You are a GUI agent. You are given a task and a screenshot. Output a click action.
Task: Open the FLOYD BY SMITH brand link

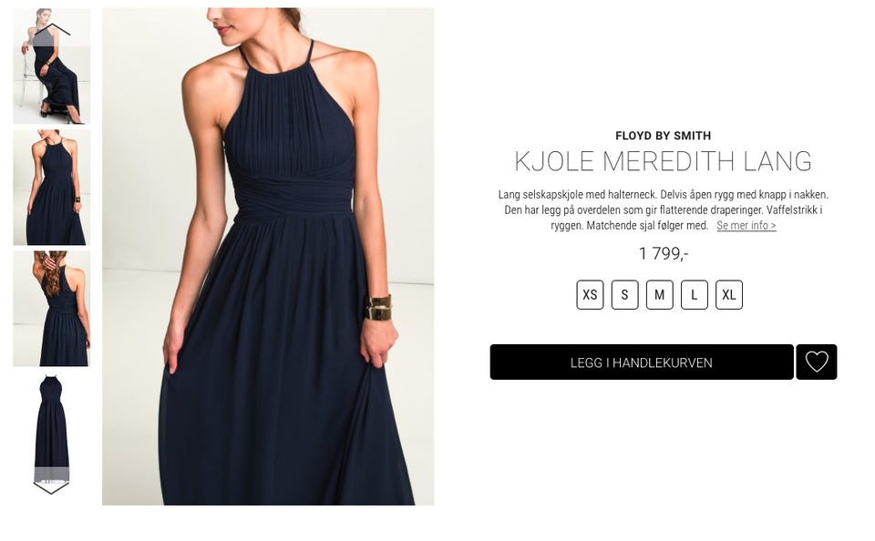click(x=663, y=136)
